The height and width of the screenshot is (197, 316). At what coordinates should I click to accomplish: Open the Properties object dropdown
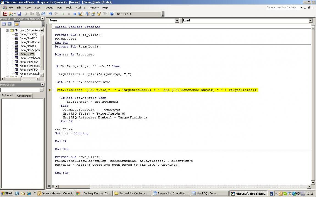[x=41, y=90]
